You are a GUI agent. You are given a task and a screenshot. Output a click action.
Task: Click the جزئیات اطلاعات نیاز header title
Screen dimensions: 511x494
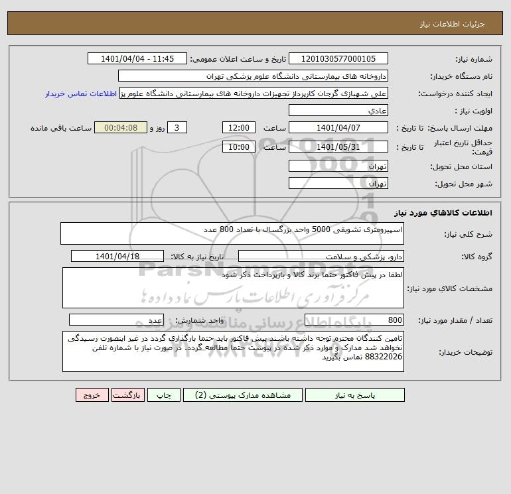[x=453, y=24]
